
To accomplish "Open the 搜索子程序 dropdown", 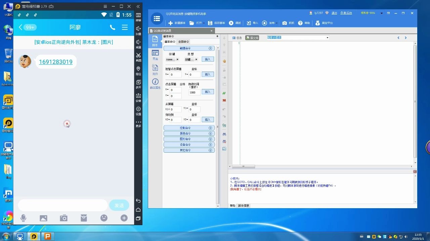I will coord(327,37).
